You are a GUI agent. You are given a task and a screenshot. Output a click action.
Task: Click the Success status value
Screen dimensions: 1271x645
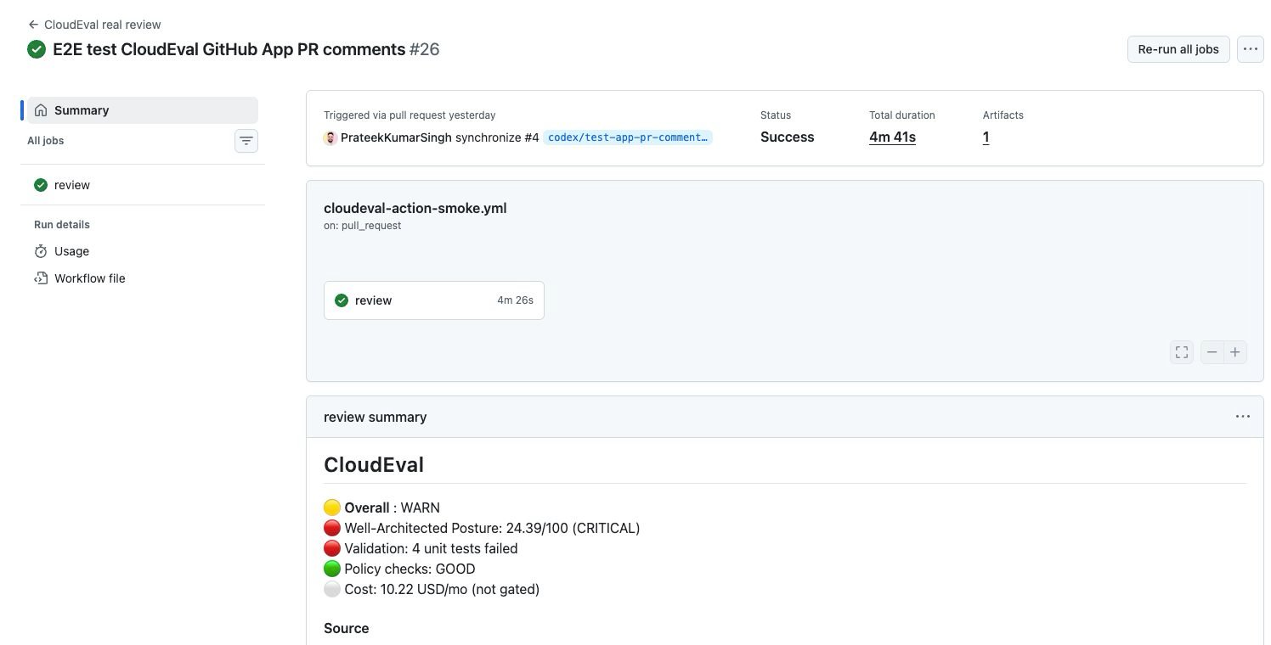tap(787, 137)
